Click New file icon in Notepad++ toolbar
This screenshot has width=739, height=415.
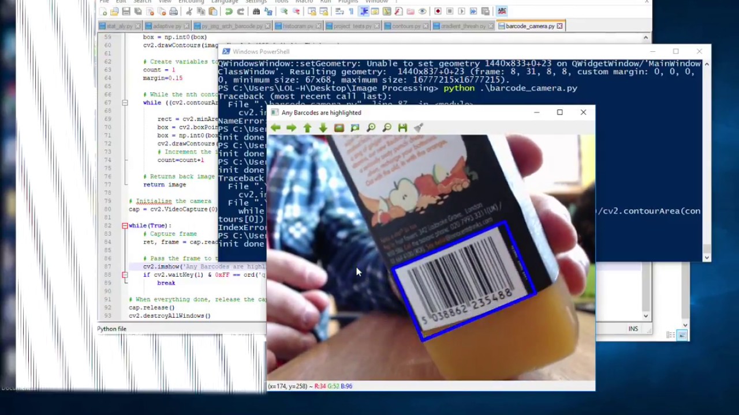tap(103, 11)
